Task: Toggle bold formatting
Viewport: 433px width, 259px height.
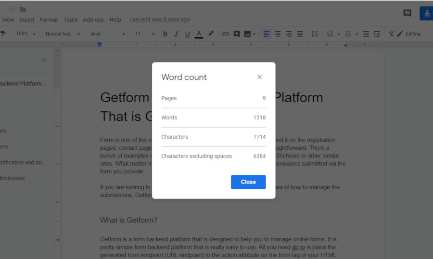Action: [165, 34]
